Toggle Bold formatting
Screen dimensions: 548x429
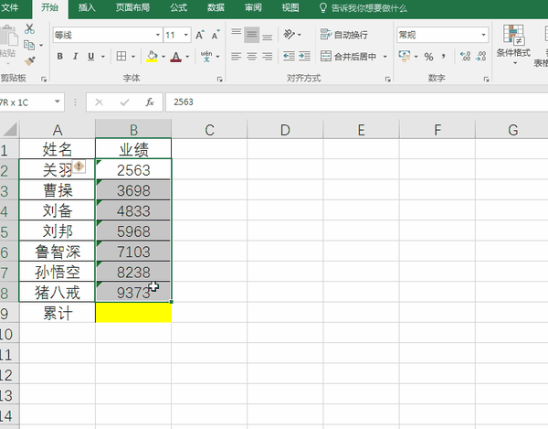(x=59, y=56)
